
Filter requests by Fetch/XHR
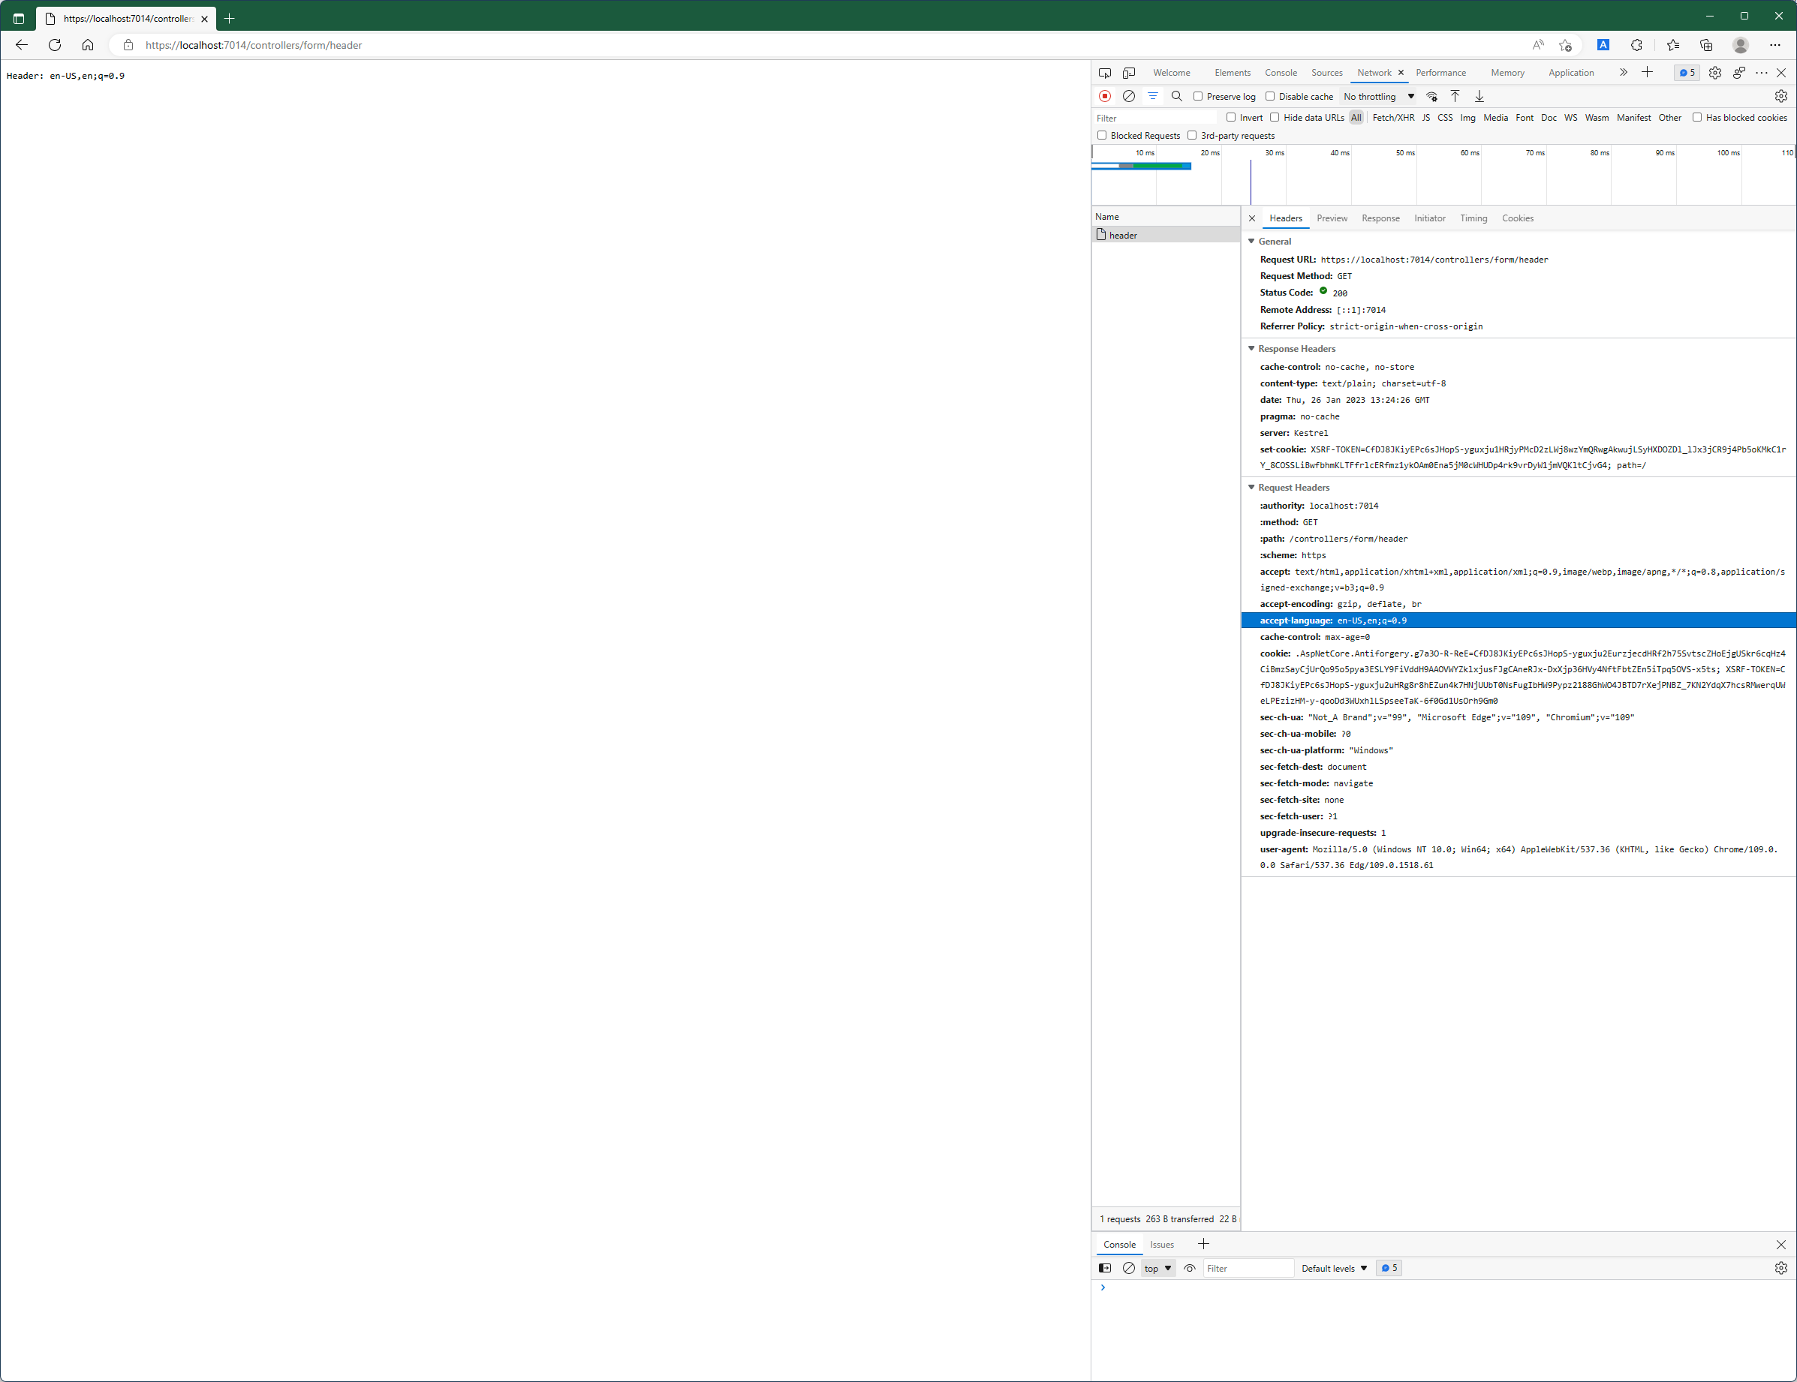(1393, 118)
